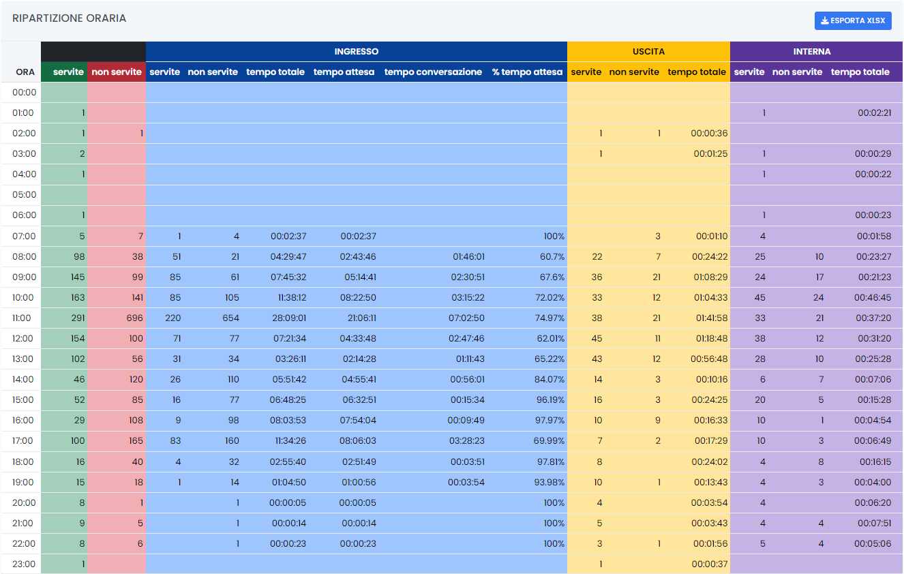Click the red non servite column header
This screenshot has height=574, width=904.
pyautogui.click(x=117, y=72)
